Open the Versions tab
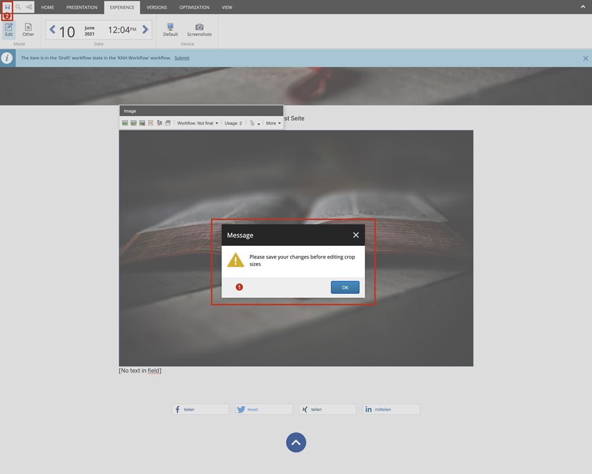The width and height of the screenshot is (592, 474). pyautogui.click(x=157, y=8)
